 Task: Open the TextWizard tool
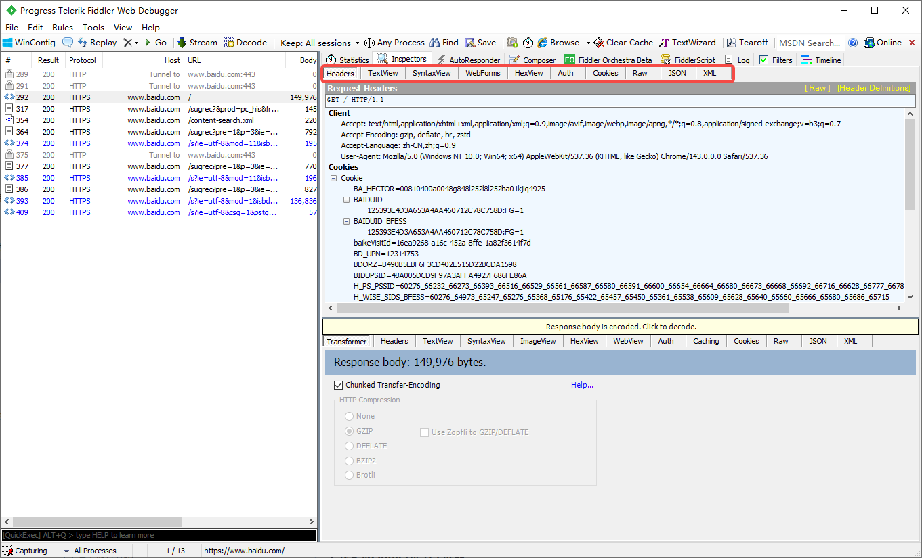(688, 43)
